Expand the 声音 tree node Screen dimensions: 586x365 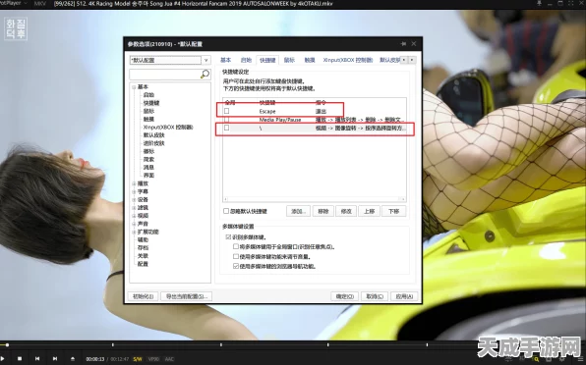(x=134, y=224)
